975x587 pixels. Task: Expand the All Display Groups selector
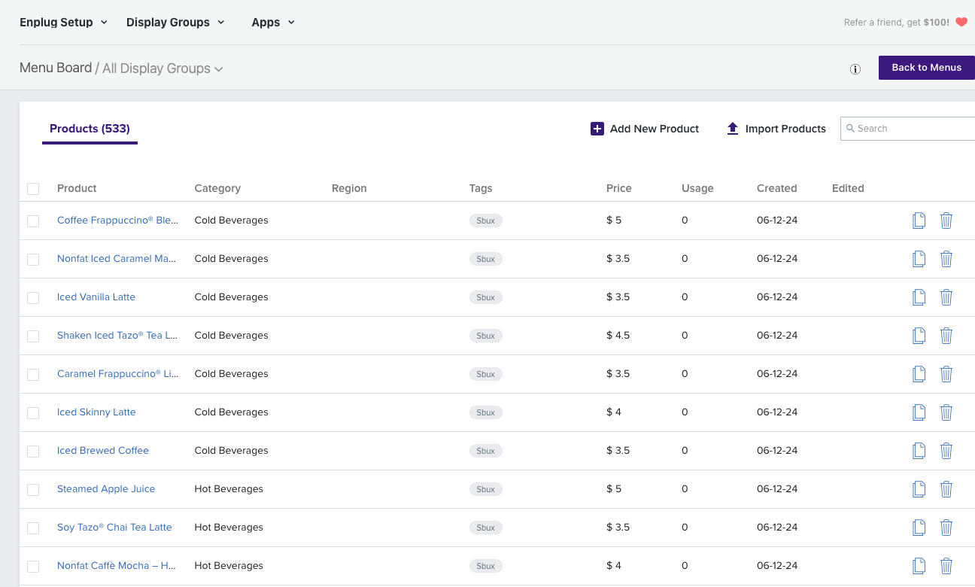162,68
